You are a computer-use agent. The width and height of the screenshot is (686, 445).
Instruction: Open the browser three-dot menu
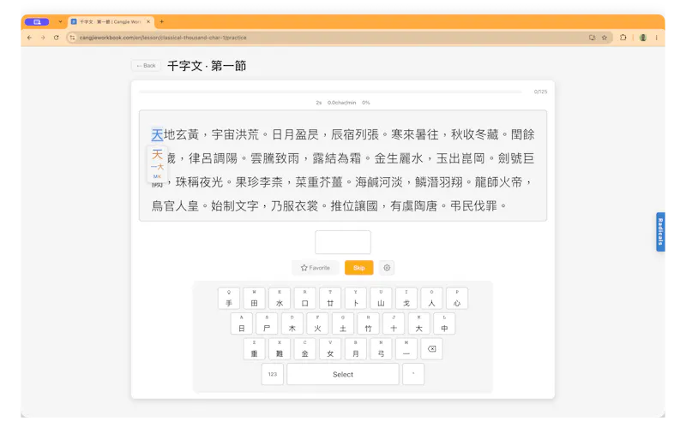[x=656, y=38]
